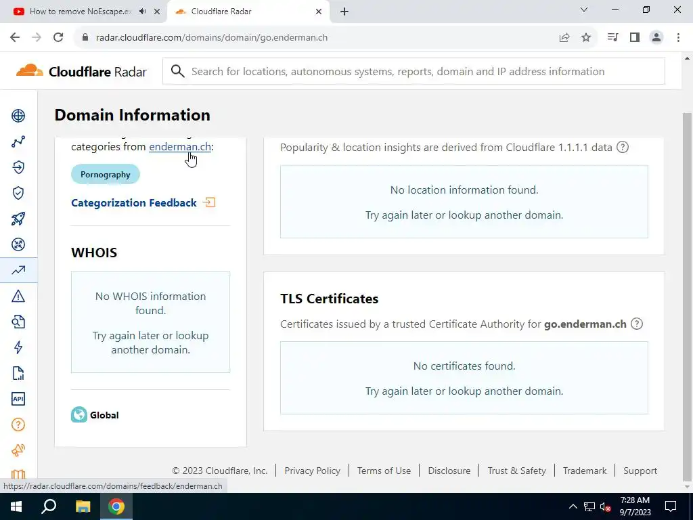Select the Cloudflare Radar tab

click(248, 12)
